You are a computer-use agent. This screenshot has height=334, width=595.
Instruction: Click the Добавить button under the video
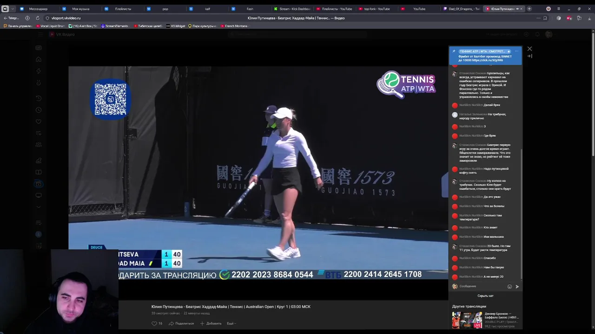[211, 323]
